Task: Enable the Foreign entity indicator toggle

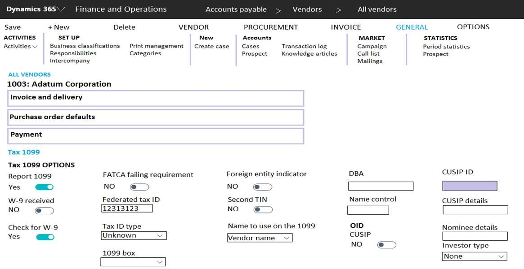Action: pyautogui.click(x=263, y=187)
